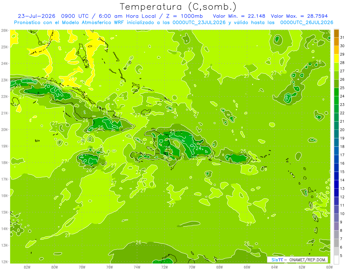350x271 pixels.
Task: Click the 62W longitude axis label
Action: pos(302,267)
